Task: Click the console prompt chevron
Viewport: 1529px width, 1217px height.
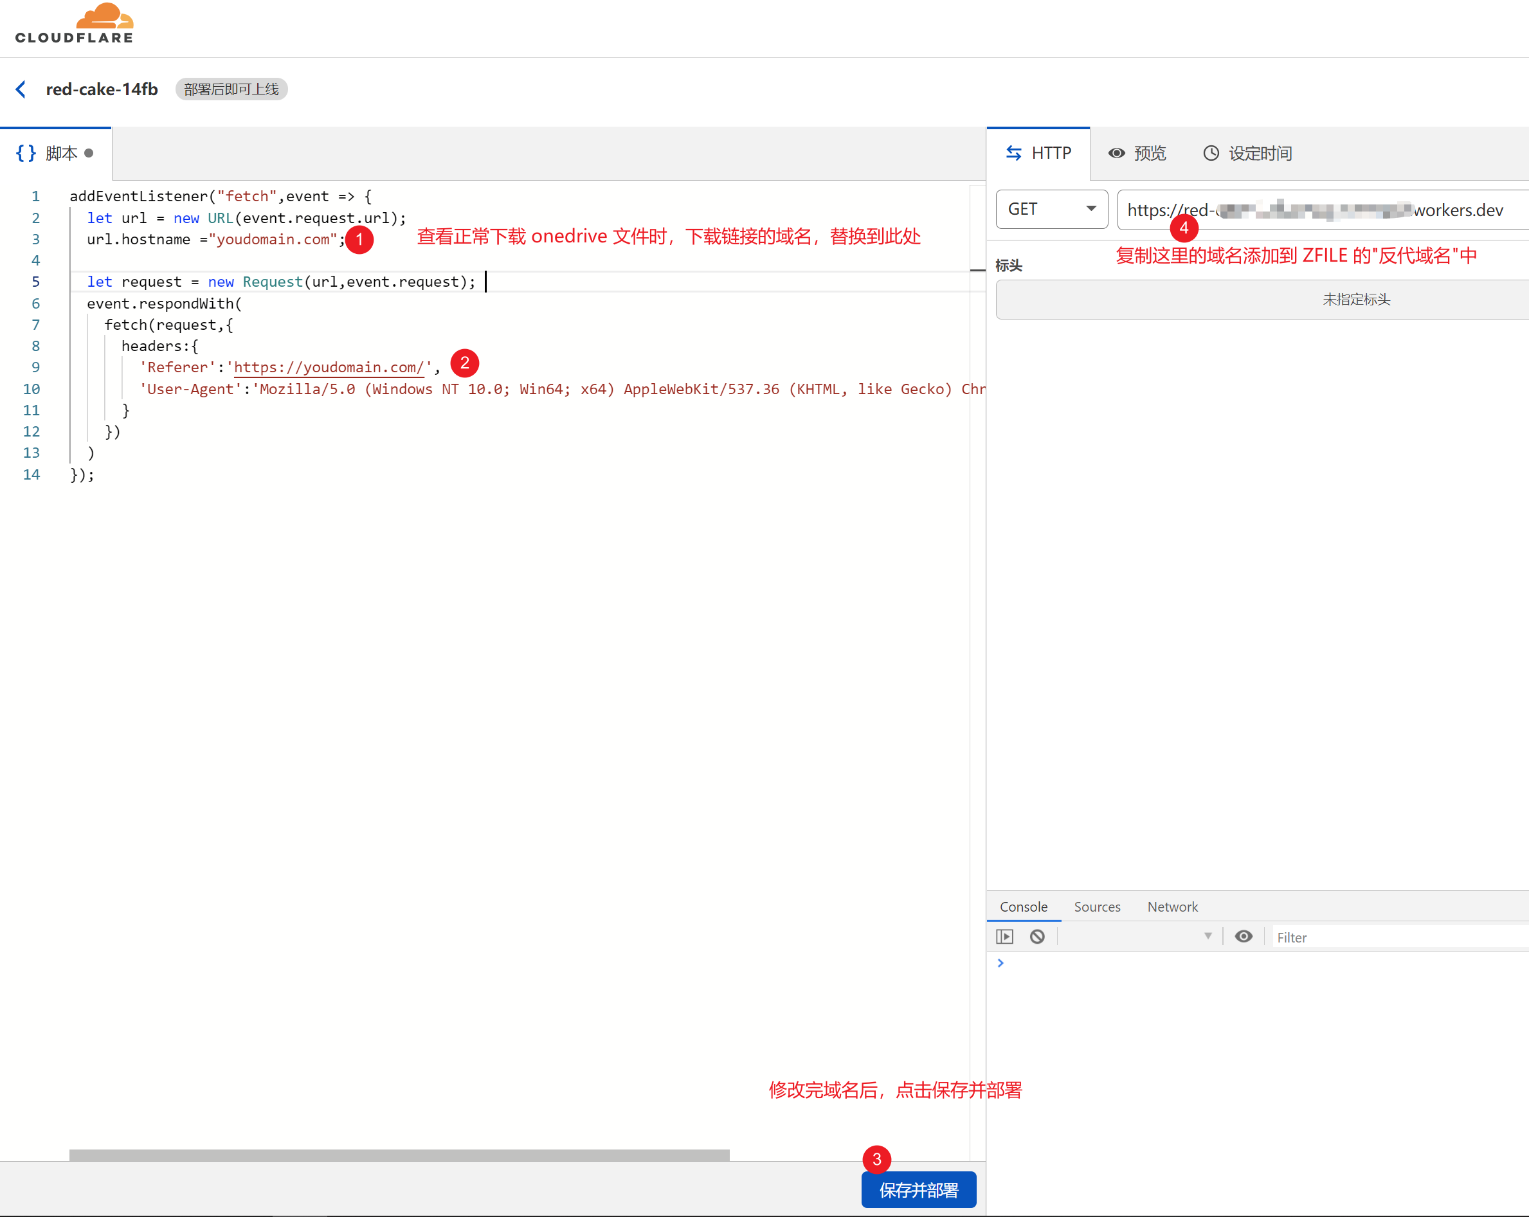Action: (x=1000, y=963)
